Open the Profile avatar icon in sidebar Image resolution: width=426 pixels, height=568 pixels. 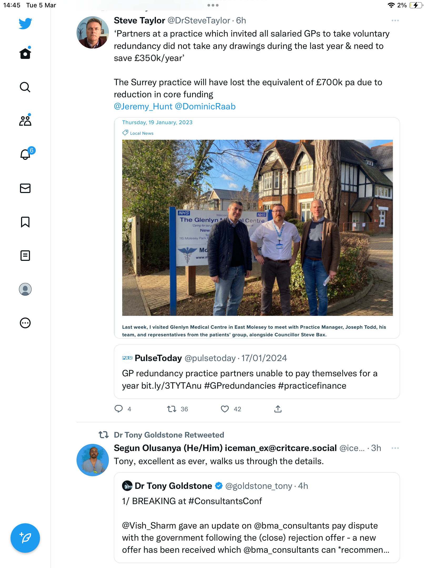pyautogui.click(x=25, y=289)
